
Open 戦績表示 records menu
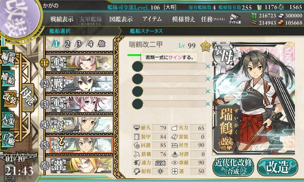pyautogui.click(x=62, y=19)
